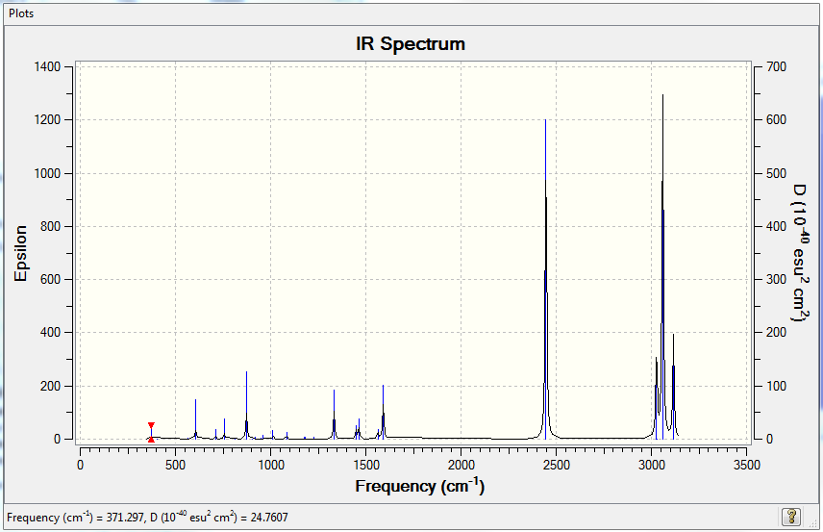This screenshot has width=823, height=532.
Task: Select the red bottom triangle marker at baseline
Action: 151,439
